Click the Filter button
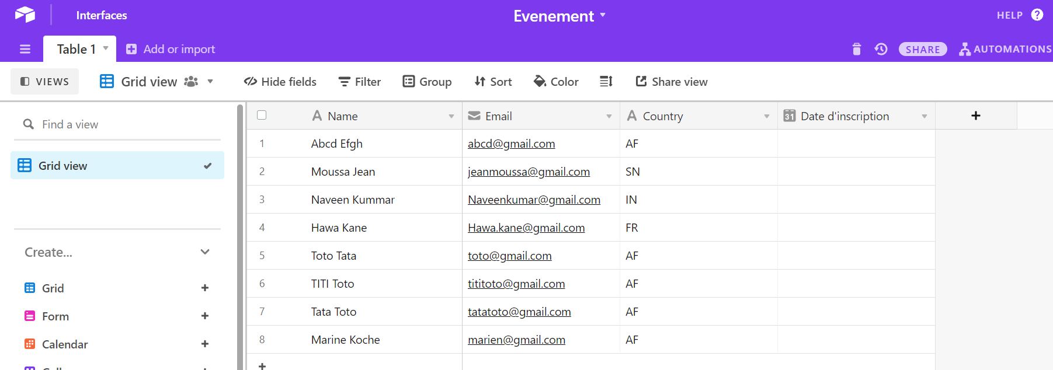Viewport: 1053px width, 370px height. pos(360,82)
